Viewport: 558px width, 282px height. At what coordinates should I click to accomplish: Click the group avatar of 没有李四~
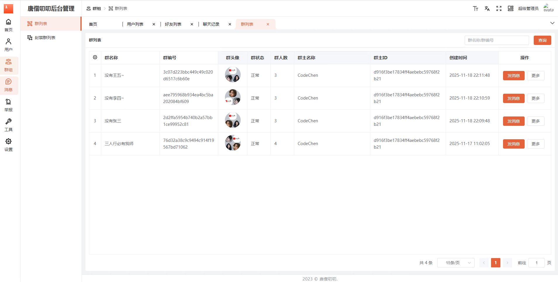(232, 97)
